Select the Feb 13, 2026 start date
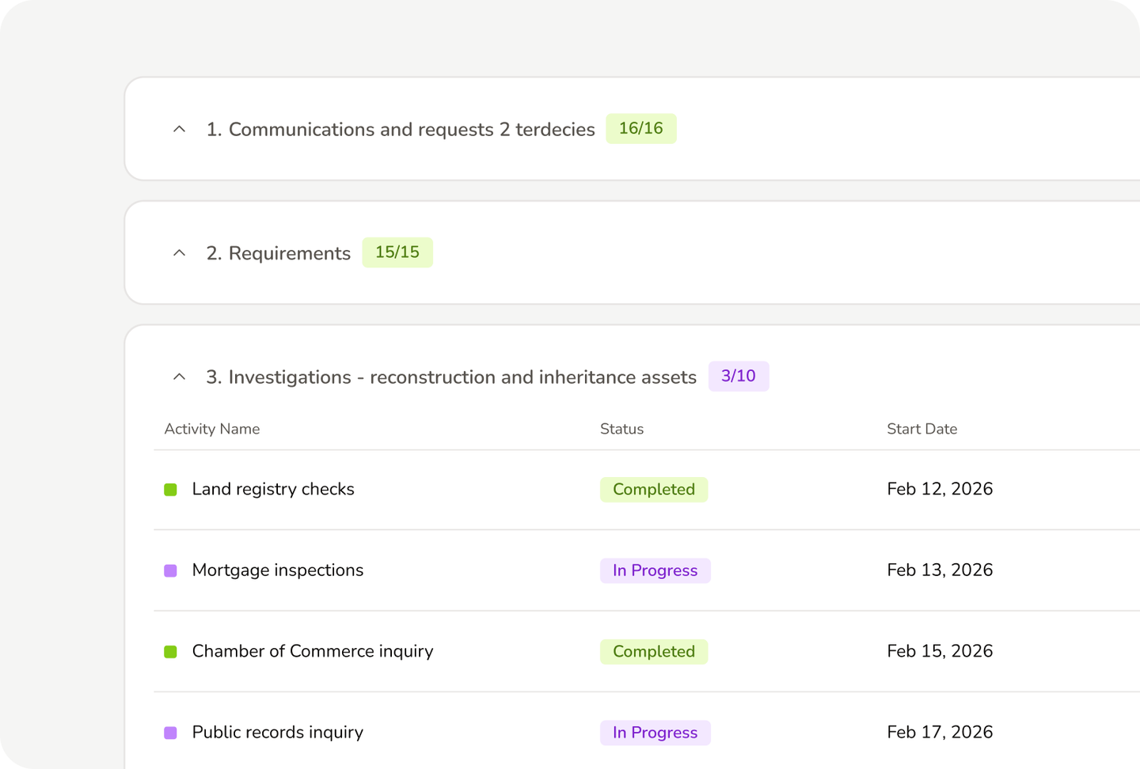The width and height of the screenshot is (1140, 769). pyautogui.click(x=940, y=570)
